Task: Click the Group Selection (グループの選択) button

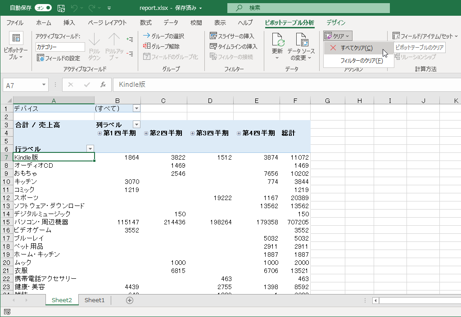Action: pos(163,36)
